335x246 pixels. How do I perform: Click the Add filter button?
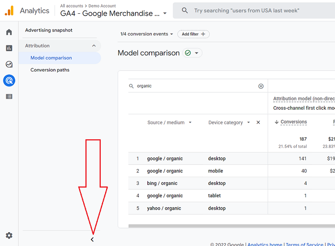coord(194,34)
